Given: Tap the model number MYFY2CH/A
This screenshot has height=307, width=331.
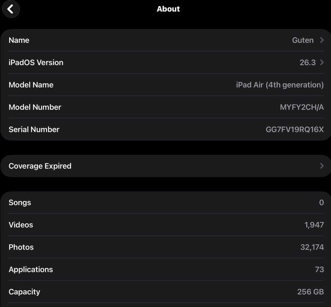Looking at the screenshot, I should pos(302,107).
